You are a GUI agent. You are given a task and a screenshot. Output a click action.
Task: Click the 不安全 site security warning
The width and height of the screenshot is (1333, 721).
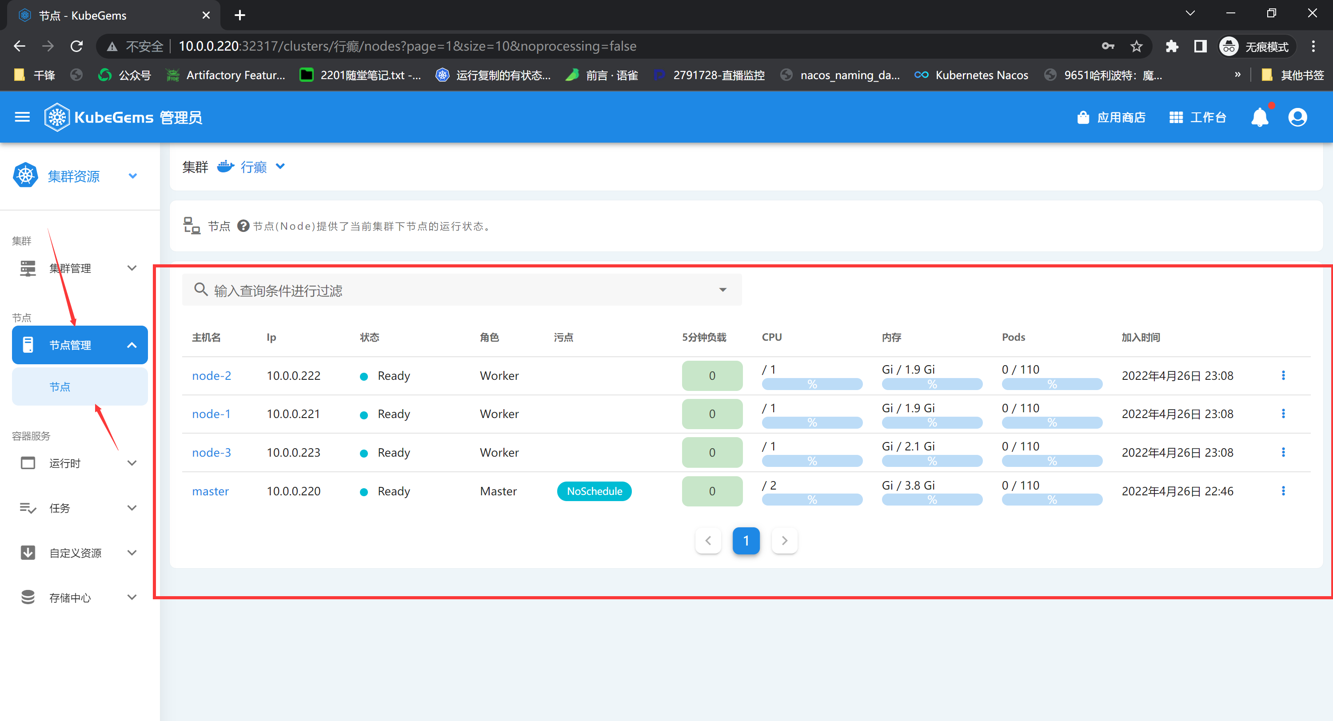pyautogui.click(x=136, y=47)
